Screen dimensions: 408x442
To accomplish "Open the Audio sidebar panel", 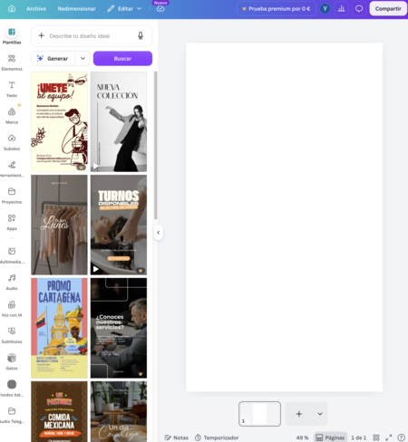I will click(12, 282).
